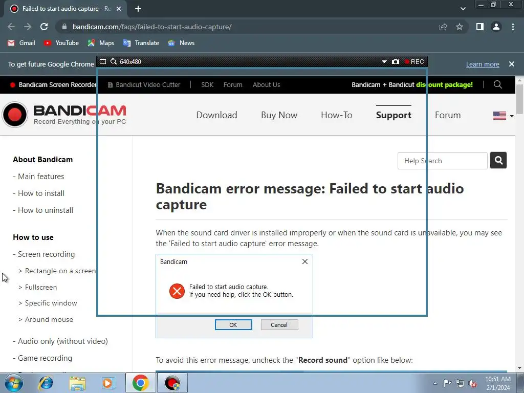
Task: Click the address bar URL
Action: click(x=152, y=27)
